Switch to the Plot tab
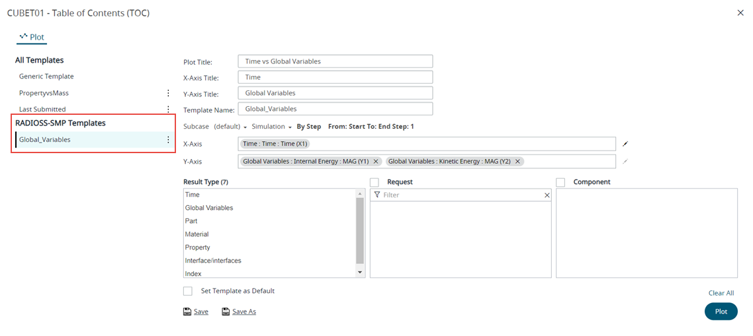Screen dimensions: 753x336 coord(32,37)
